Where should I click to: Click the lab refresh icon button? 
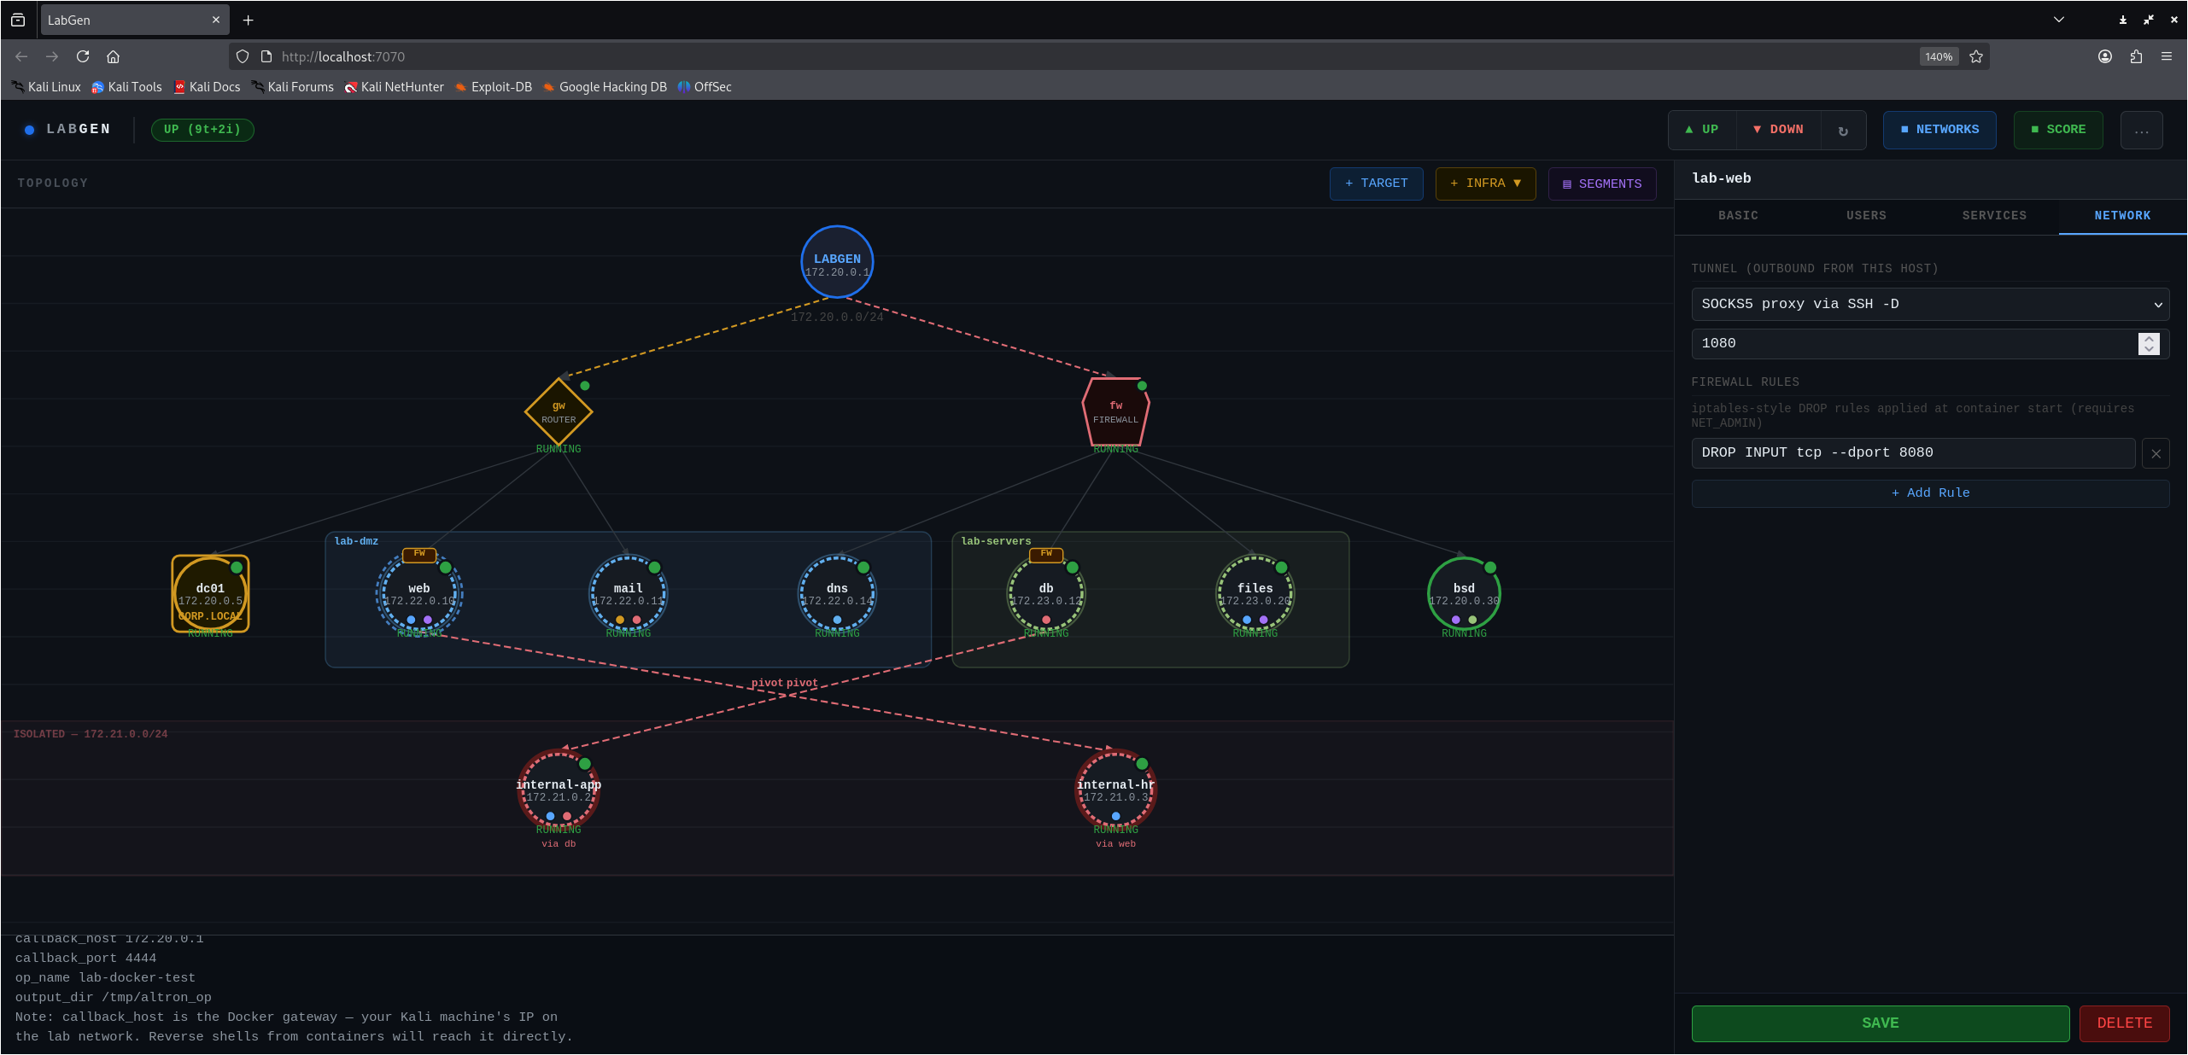coord(1843,130)
